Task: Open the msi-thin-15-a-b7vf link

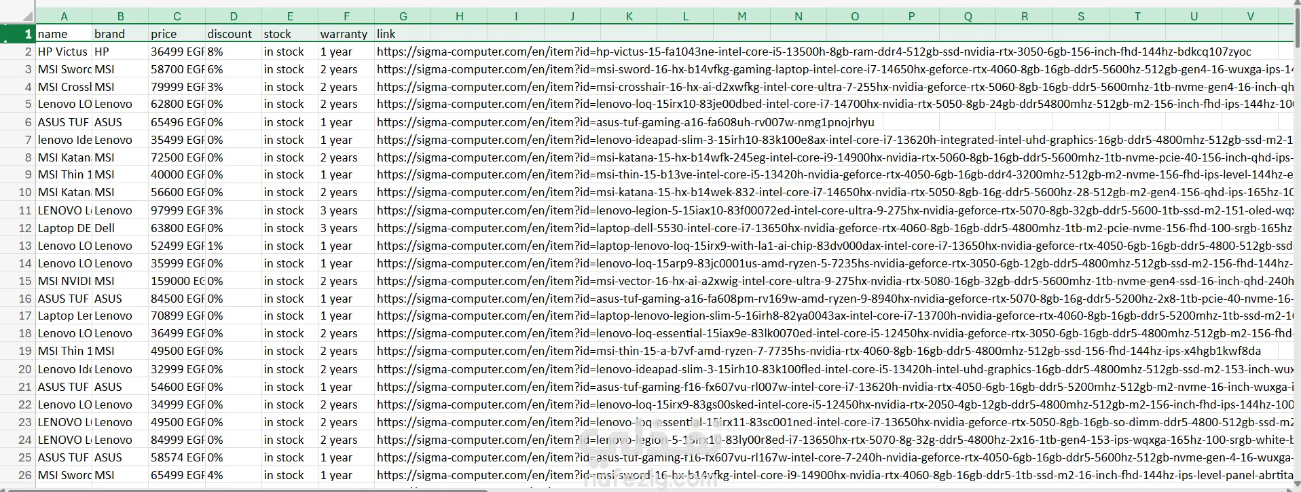Action: [818, 351]
